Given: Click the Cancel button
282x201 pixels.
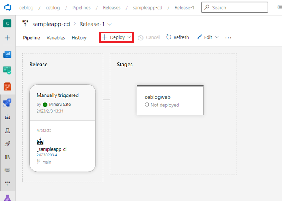Looking at the screenshot, I should (x=149, y=37).
